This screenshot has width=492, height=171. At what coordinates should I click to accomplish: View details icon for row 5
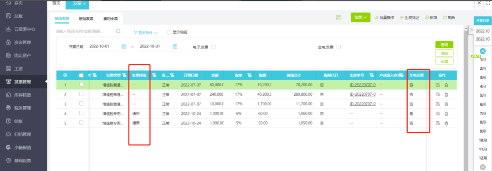(438, 124)
